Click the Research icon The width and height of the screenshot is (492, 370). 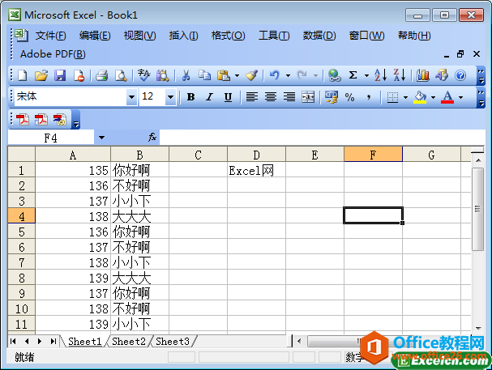tap(163, 75)
